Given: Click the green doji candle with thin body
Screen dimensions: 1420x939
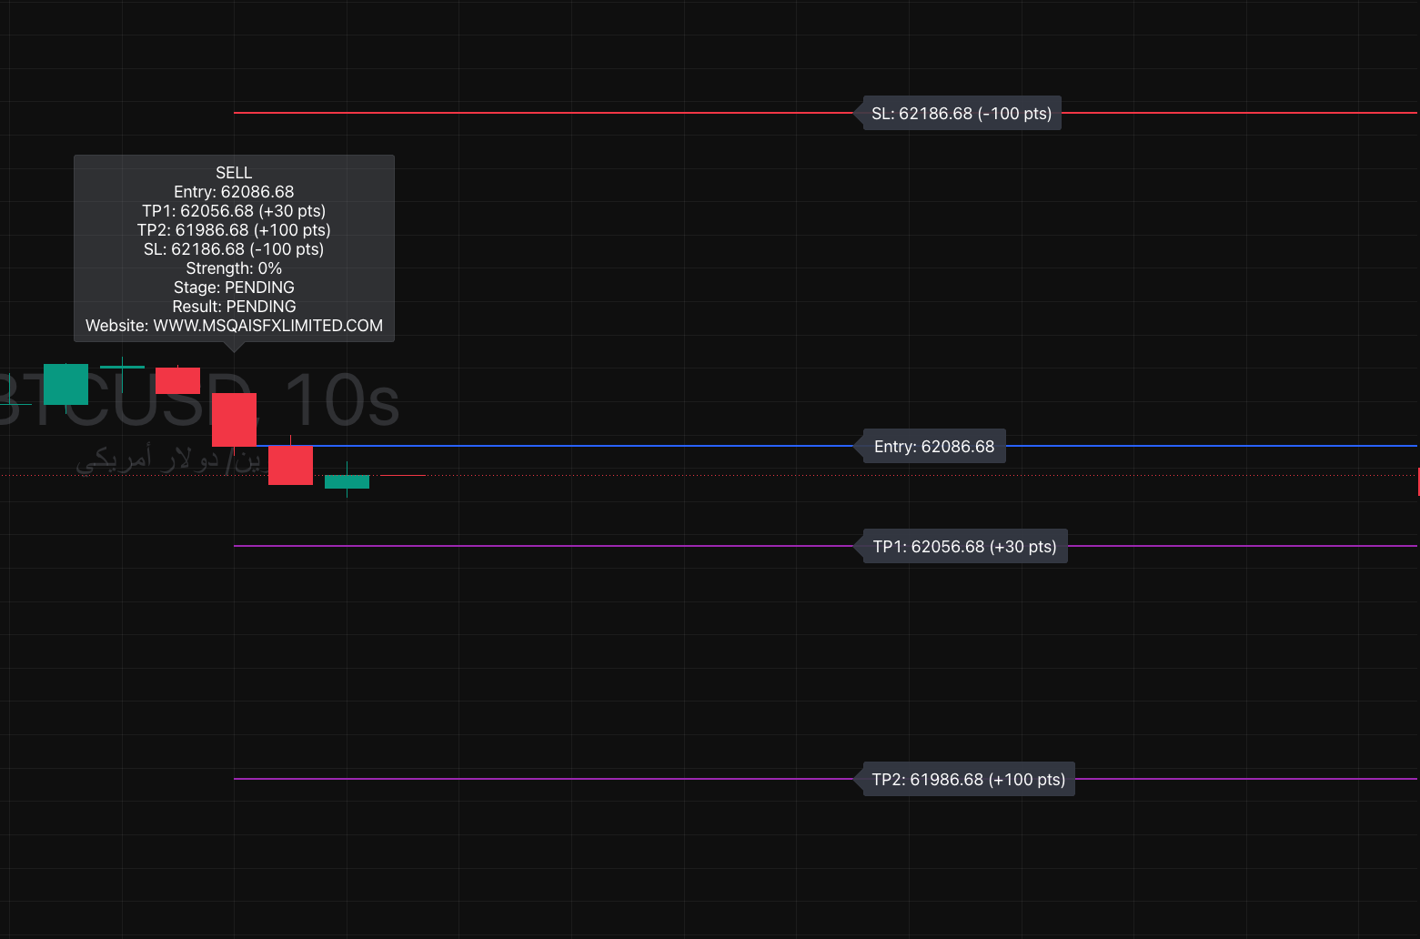Looking at the screenshot, I should point(122,368).
